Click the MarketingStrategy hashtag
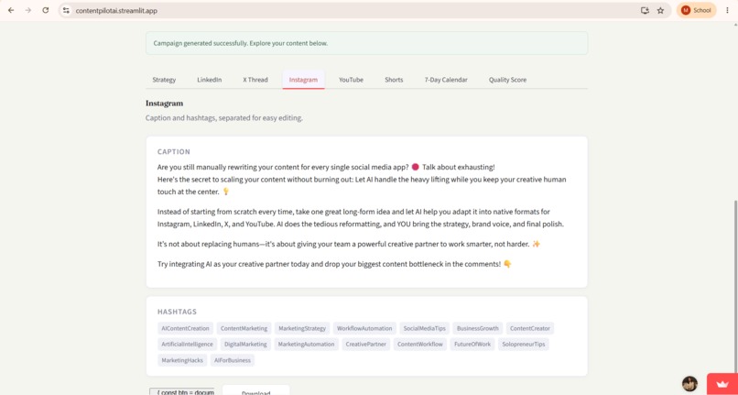 (302, 328)
